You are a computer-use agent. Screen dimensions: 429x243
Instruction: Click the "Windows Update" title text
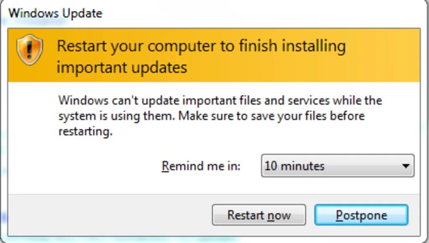pos(55,13)
